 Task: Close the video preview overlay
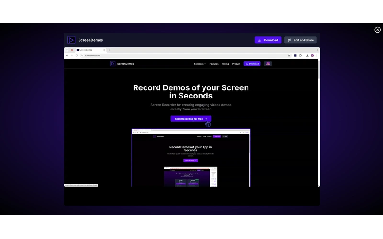pos(377,30)
